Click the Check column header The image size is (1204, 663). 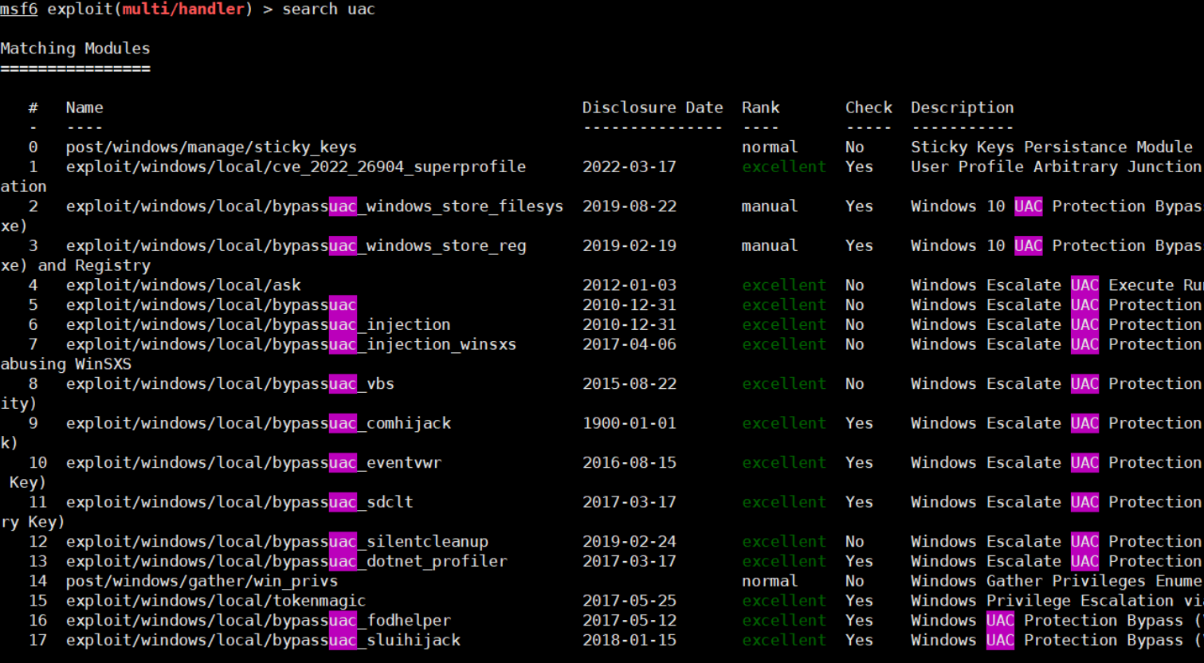868,108
